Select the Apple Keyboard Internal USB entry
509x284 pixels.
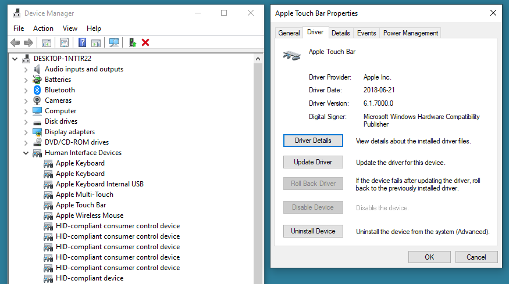99,184
